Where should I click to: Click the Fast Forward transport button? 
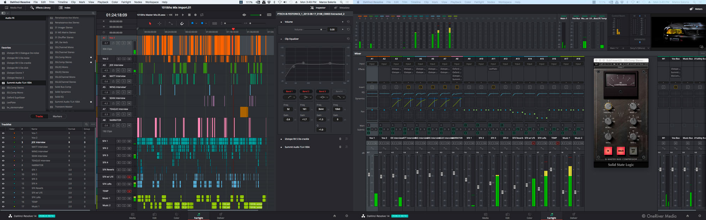[x=176, y=15]
